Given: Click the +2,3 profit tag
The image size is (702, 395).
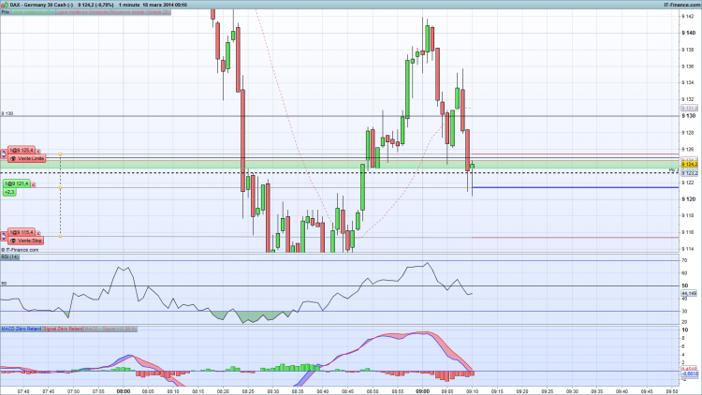Looking at the screenshot, I should point(9,192).
